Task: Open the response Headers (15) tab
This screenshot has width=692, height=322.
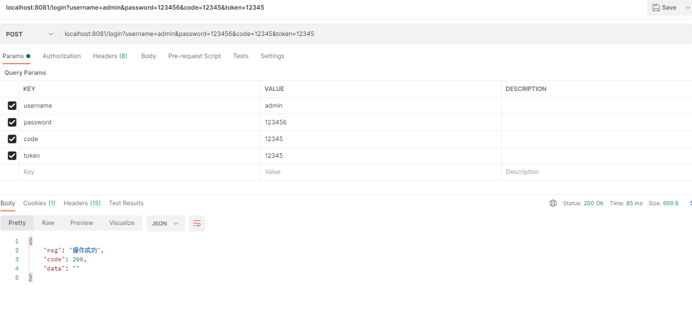Action: 82,203
